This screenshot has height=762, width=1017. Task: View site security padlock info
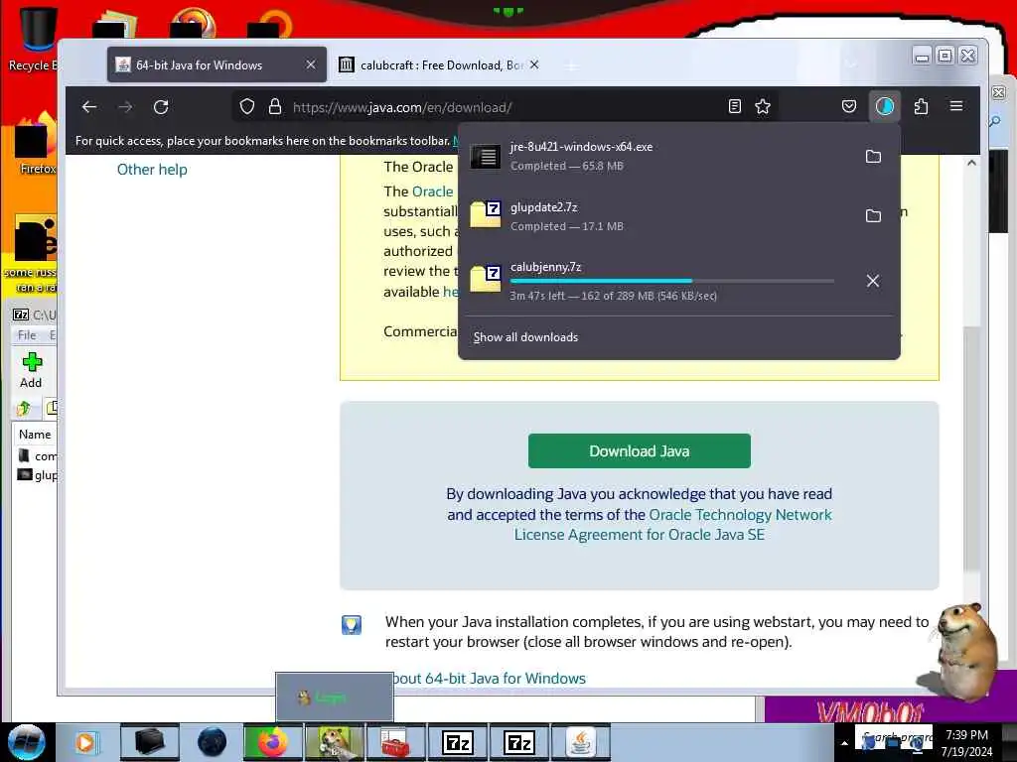(275, 107)
